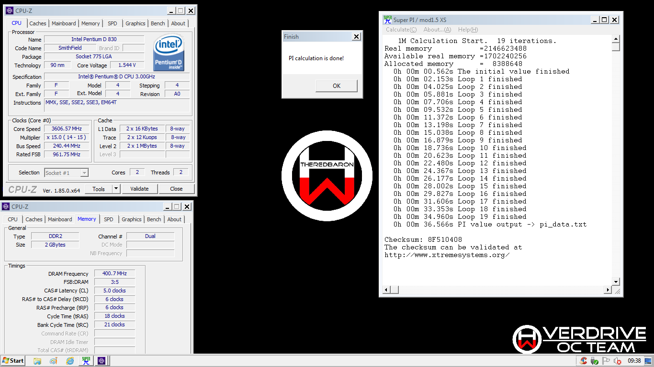Image resolution: width=654 pixels, height=367 pixels.
Task: Click Checksum: 8F510408 line in Super PI
Action: point(423,239)
